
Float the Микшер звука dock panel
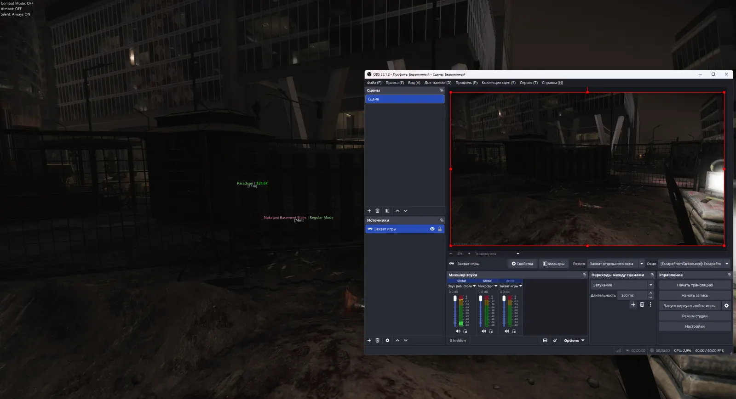585,275
